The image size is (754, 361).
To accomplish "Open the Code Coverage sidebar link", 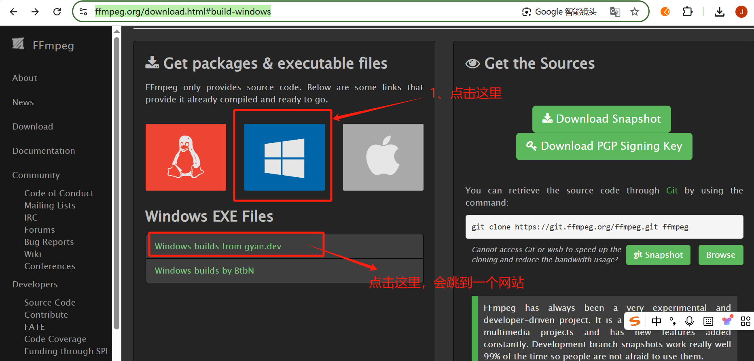I will click(x=55, y=339).
